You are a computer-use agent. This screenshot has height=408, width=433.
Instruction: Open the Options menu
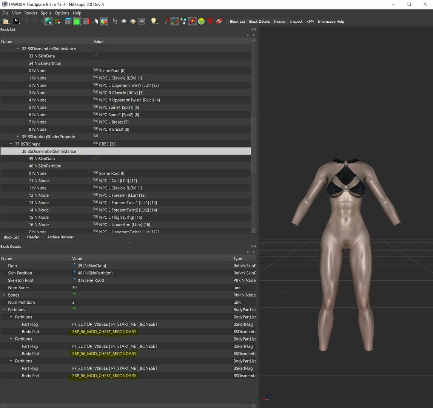pyautogui.click(x=62, y=13)
